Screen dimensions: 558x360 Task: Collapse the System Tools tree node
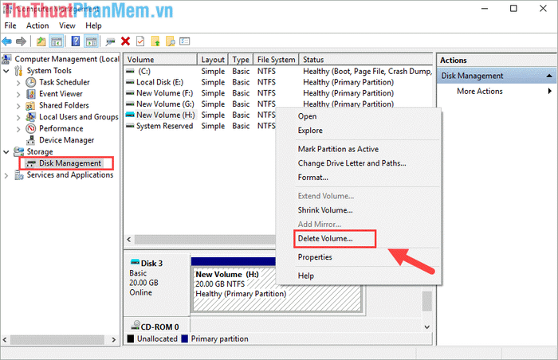pyautogui.click(x=6, y=71)
